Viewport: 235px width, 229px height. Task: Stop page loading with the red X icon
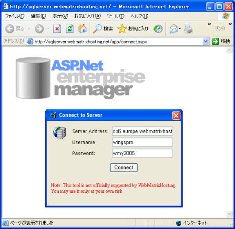pos(57,29)
